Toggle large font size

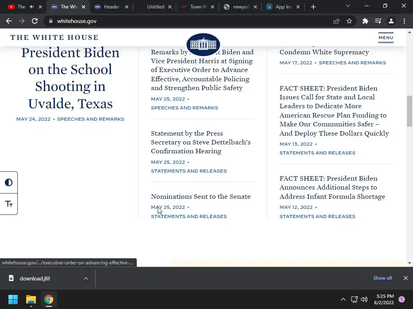pos(9,204)
